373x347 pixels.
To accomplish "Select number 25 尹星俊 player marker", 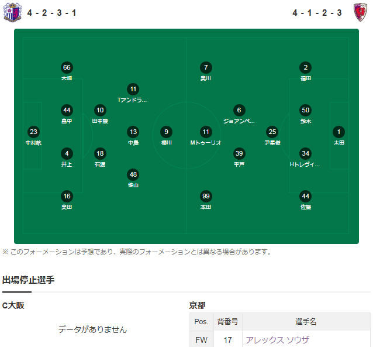I will (x=272, y=132).
